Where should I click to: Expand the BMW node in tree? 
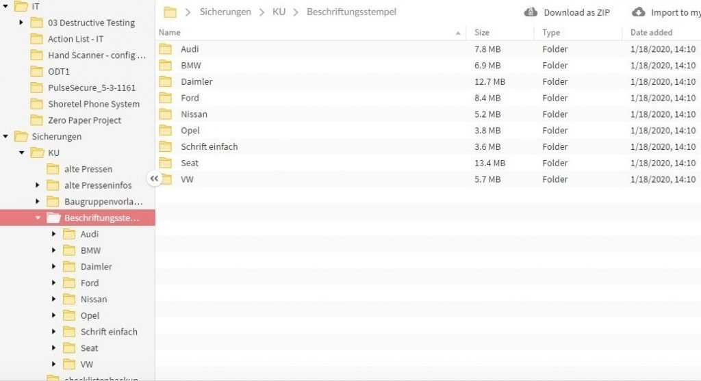pos(53,250)
